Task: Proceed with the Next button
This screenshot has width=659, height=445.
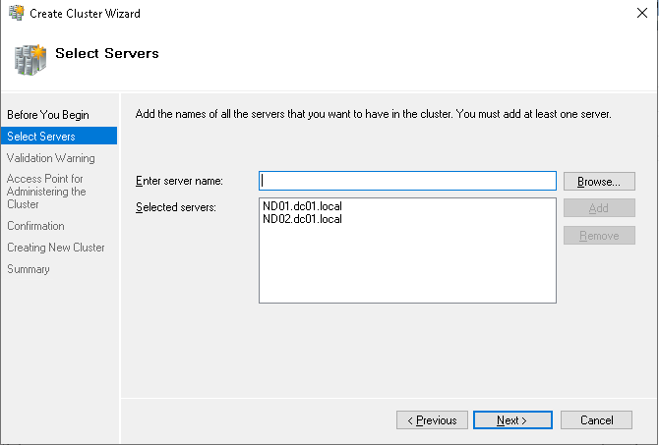Action: tap(512, 420)
